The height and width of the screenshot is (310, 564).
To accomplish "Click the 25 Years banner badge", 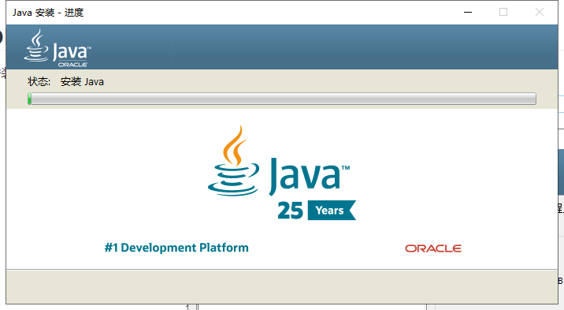I will (x=317, y=211).
